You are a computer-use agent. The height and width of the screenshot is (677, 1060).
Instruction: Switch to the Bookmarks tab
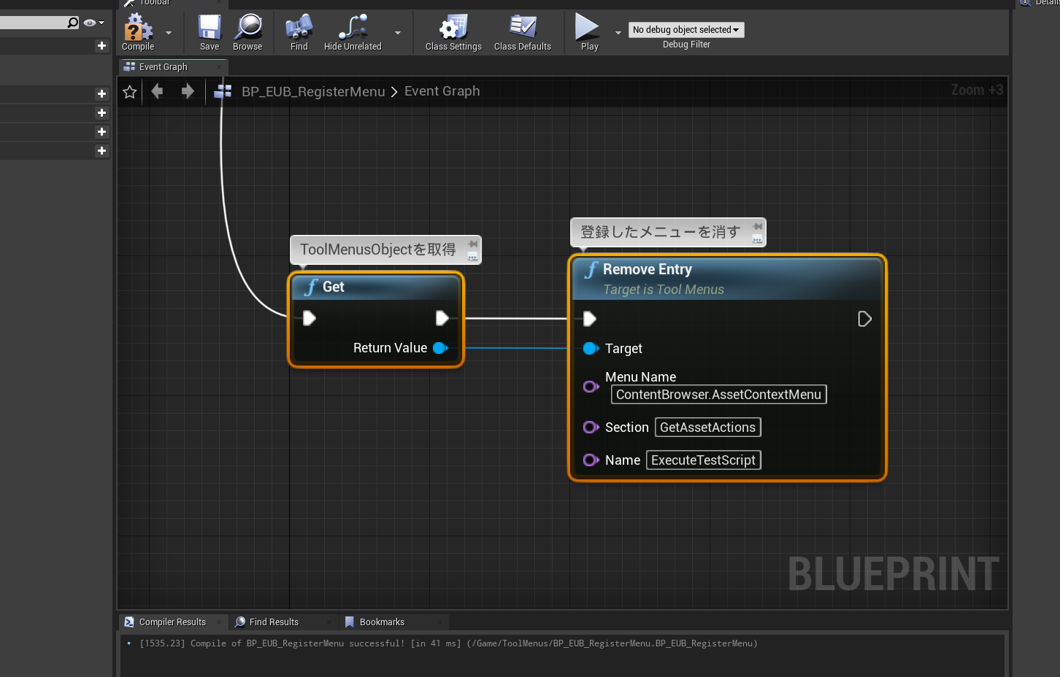point(383,622)
